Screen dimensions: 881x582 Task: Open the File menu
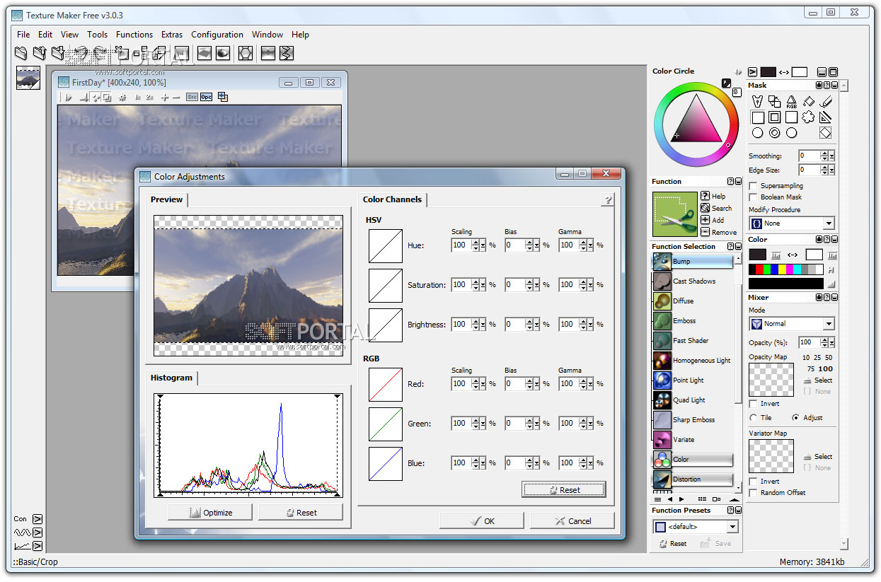(23, 35)
